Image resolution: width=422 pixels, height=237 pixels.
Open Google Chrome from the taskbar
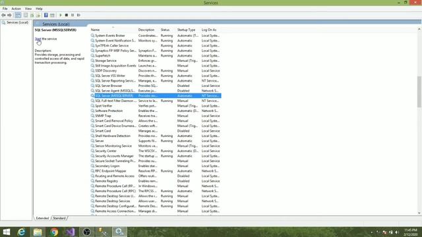(x=54, y=232)
